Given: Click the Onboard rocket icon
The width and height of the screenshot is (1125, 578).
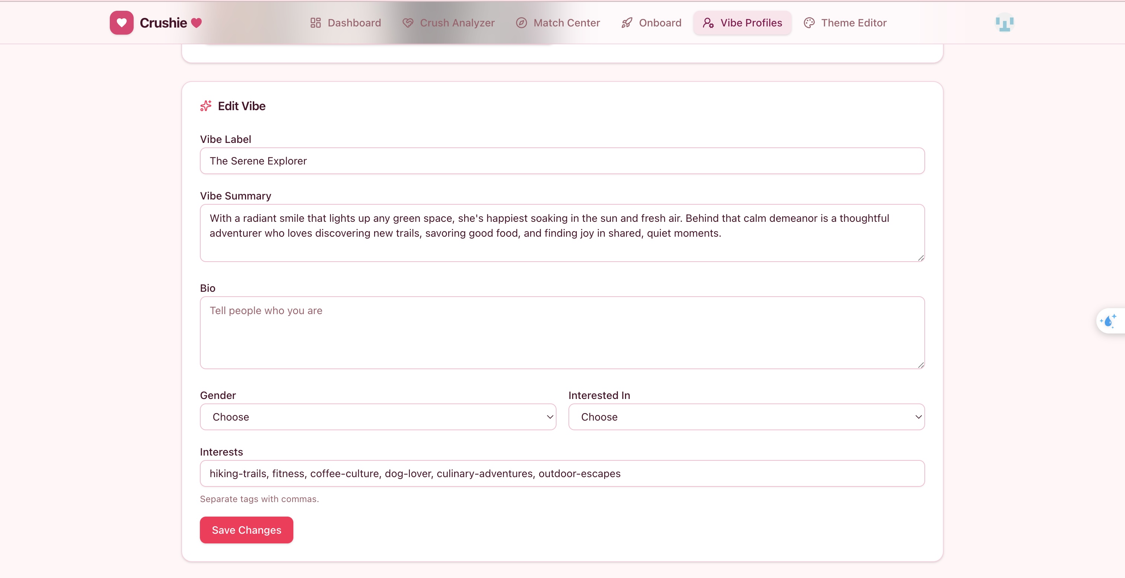Looking at the screenshot, I should pos(627,23).
